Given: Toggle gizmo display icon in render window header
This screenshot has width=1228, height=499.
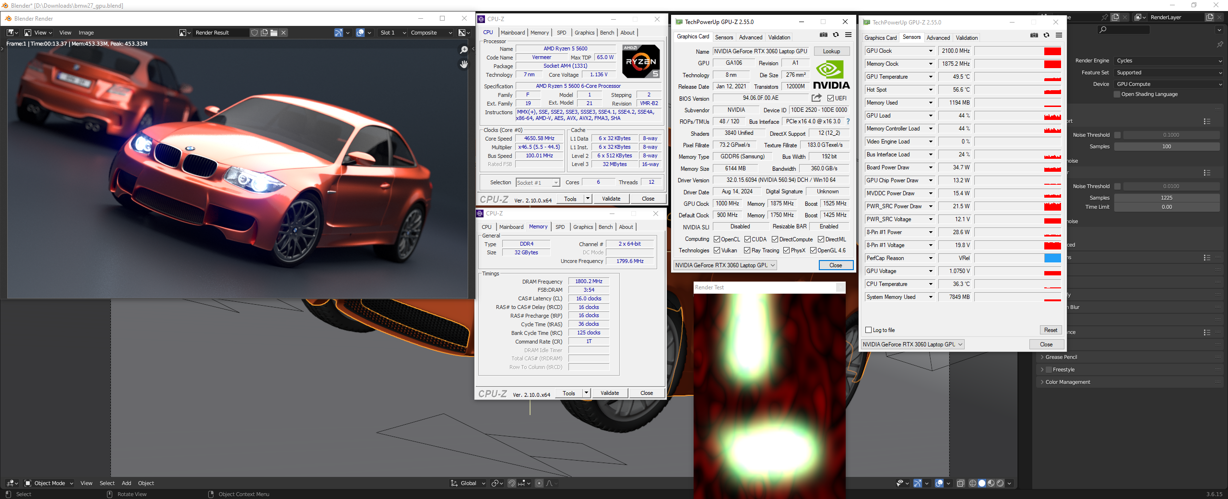Looking at the screenshot, I should (339, 33).
